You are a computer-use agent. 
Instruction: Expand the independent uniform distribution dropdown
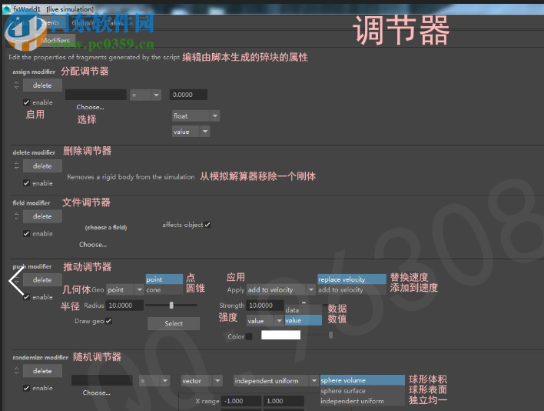(276, 381)
